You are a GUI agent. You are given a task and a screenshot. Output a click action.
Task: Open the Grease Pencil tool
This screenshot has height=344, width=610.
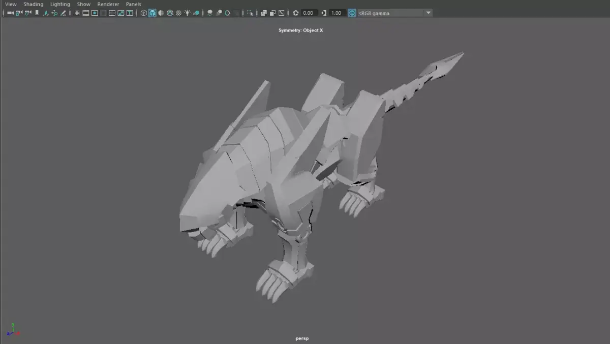[x=63, y=13]
